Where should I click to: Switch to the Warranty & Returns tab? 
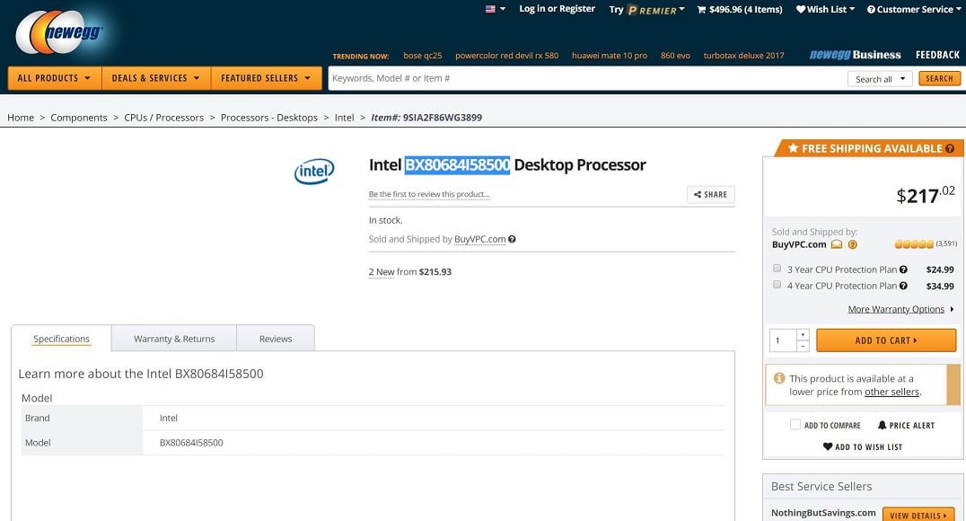[x=174, y=339]
